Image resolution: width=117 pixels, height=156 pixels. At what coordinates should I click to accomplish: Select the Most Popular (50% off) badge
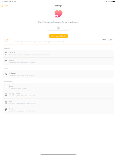point(58,36)
